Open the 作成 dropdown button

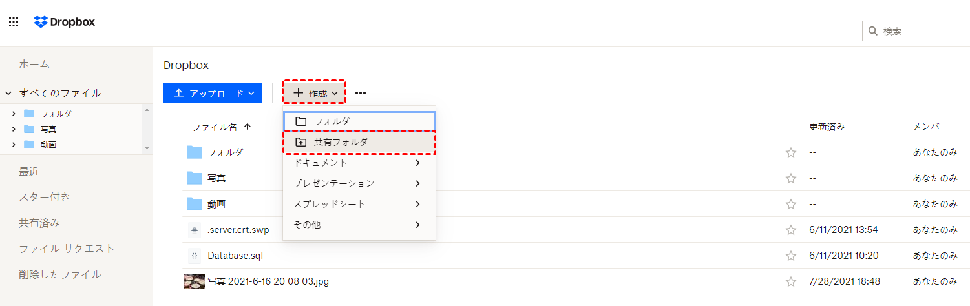coord(315,93)
